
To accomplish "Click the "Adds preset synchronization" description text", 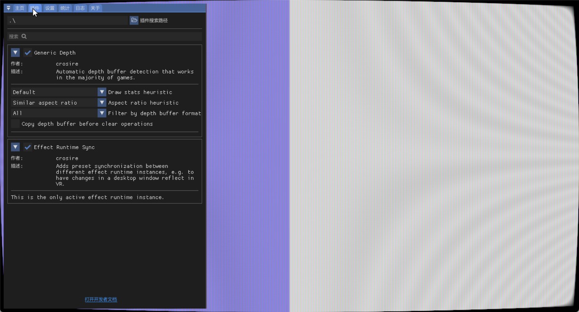I will coord(125,175).
